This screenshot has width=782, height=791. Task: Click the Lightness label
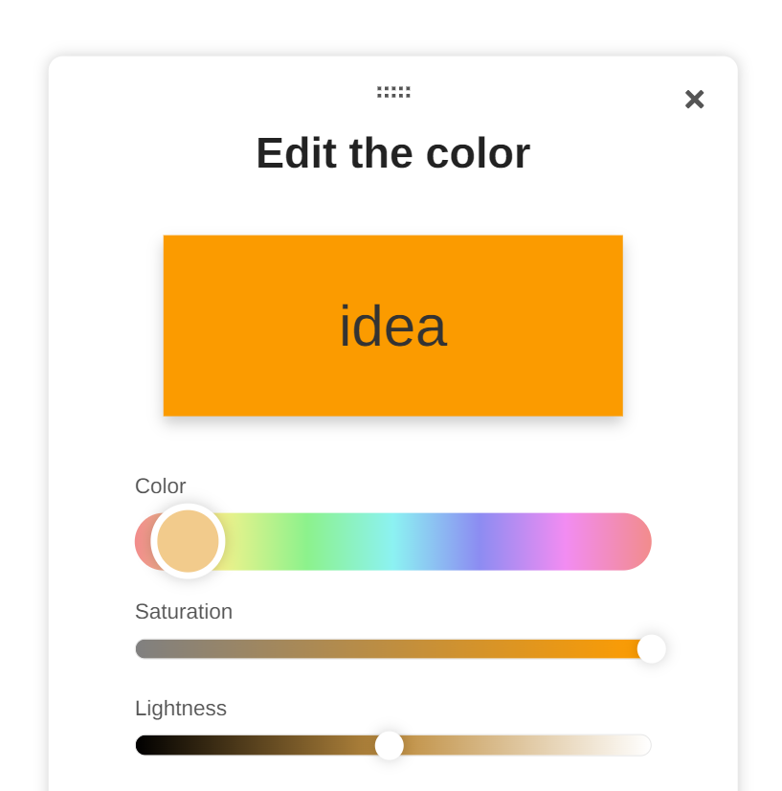click(x=181, y=709)
